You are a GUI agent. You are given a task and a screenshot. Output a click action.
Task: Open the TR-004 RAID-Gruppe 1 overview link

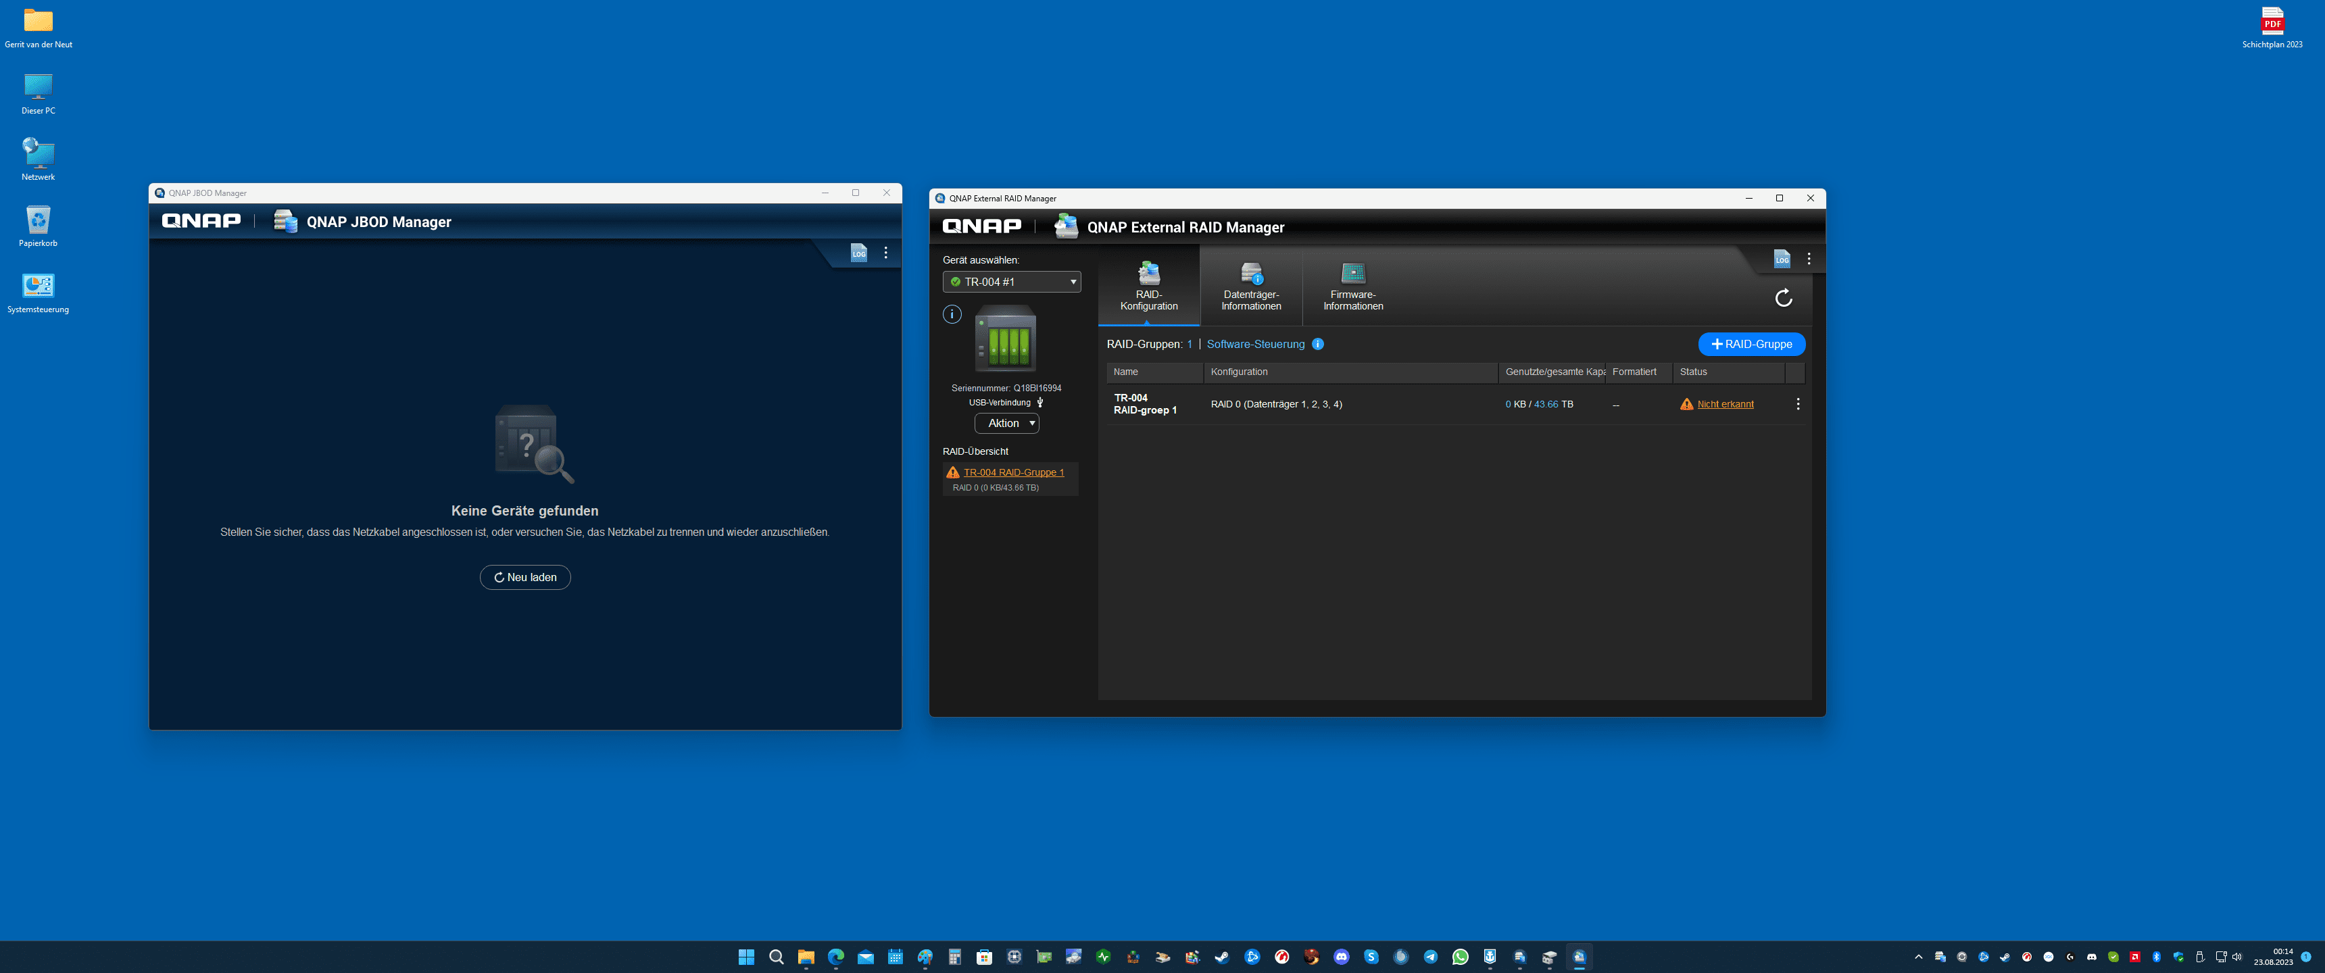click(x=1014, y=473)
